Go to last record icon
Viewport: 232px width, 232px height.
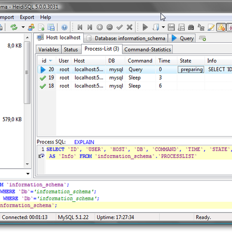click(90, 27)
